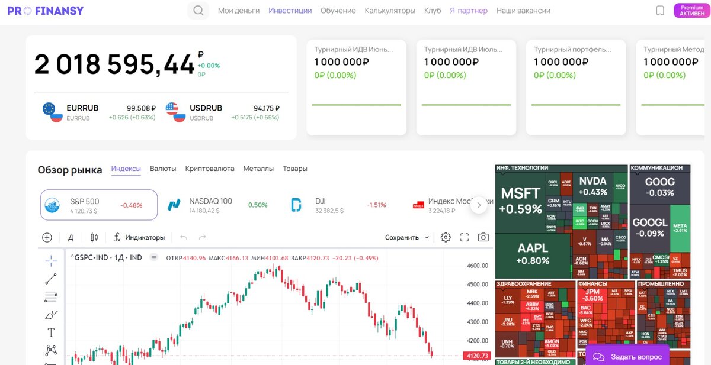711x365 pixels.
Task: Open search with the magnifier icon
Action: tap(198, 10)
